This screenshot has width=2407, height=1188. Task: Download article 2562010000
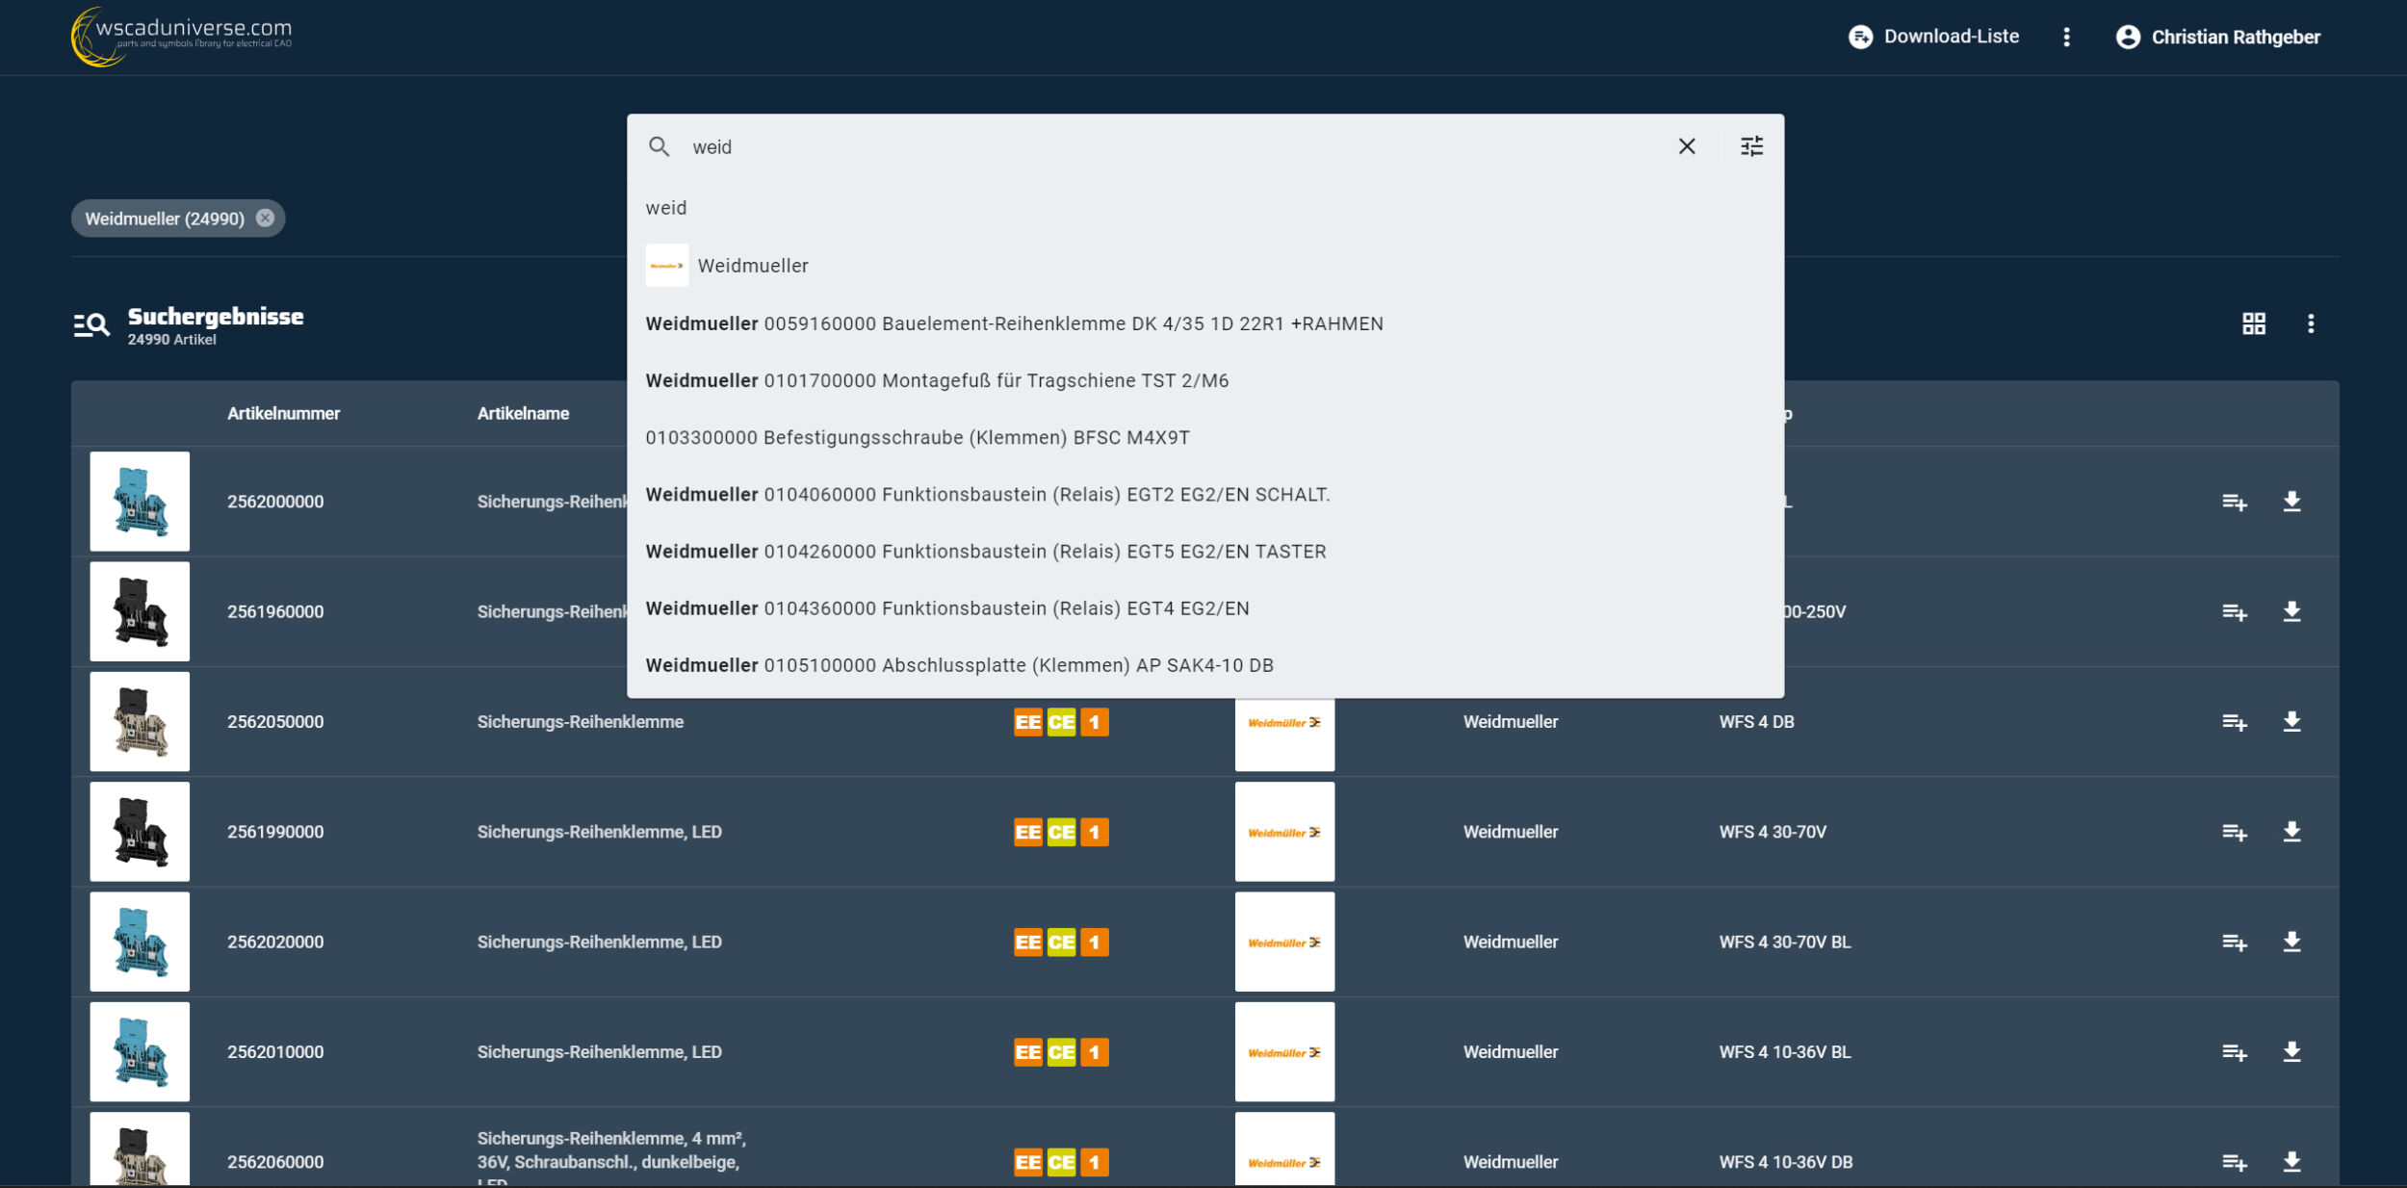(2291, 1051)
